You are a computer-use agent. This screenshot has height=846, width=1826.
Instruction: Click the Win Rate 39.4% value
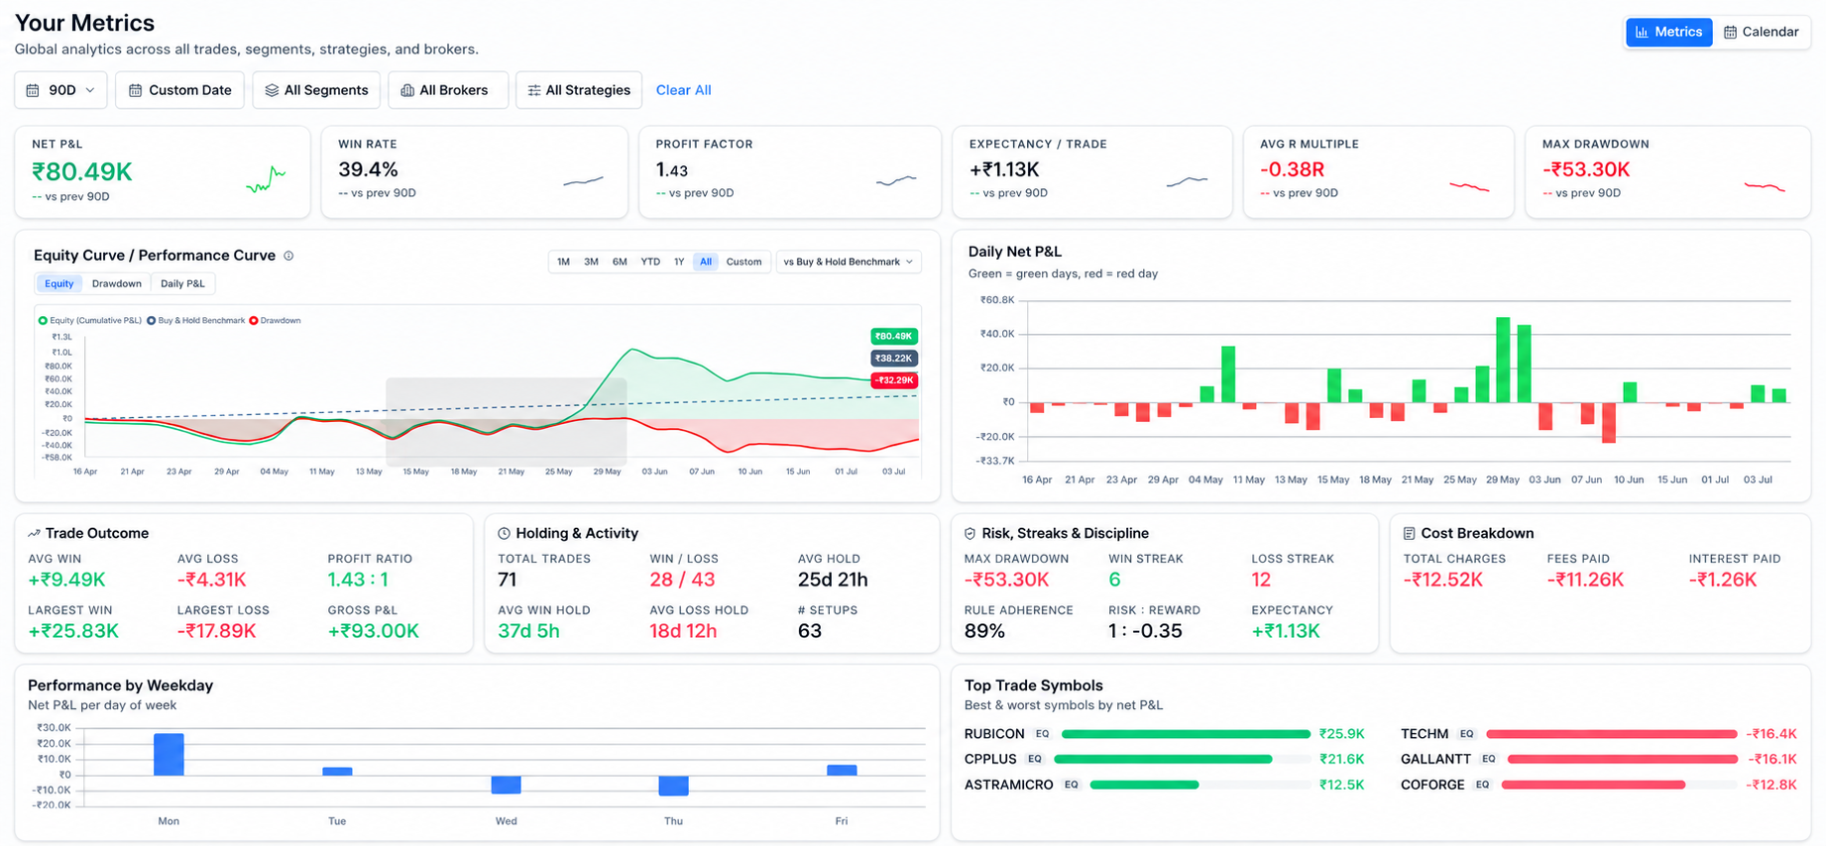368,169
